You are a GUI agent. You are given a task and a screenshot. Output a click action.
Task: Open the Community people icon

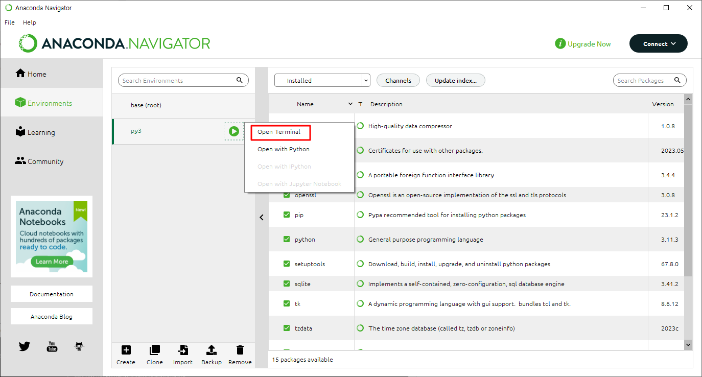click(x=20, y=160)
